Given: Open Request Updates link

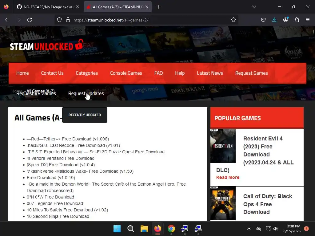Looking at the screenshot, I should click(x=86, y=93).
